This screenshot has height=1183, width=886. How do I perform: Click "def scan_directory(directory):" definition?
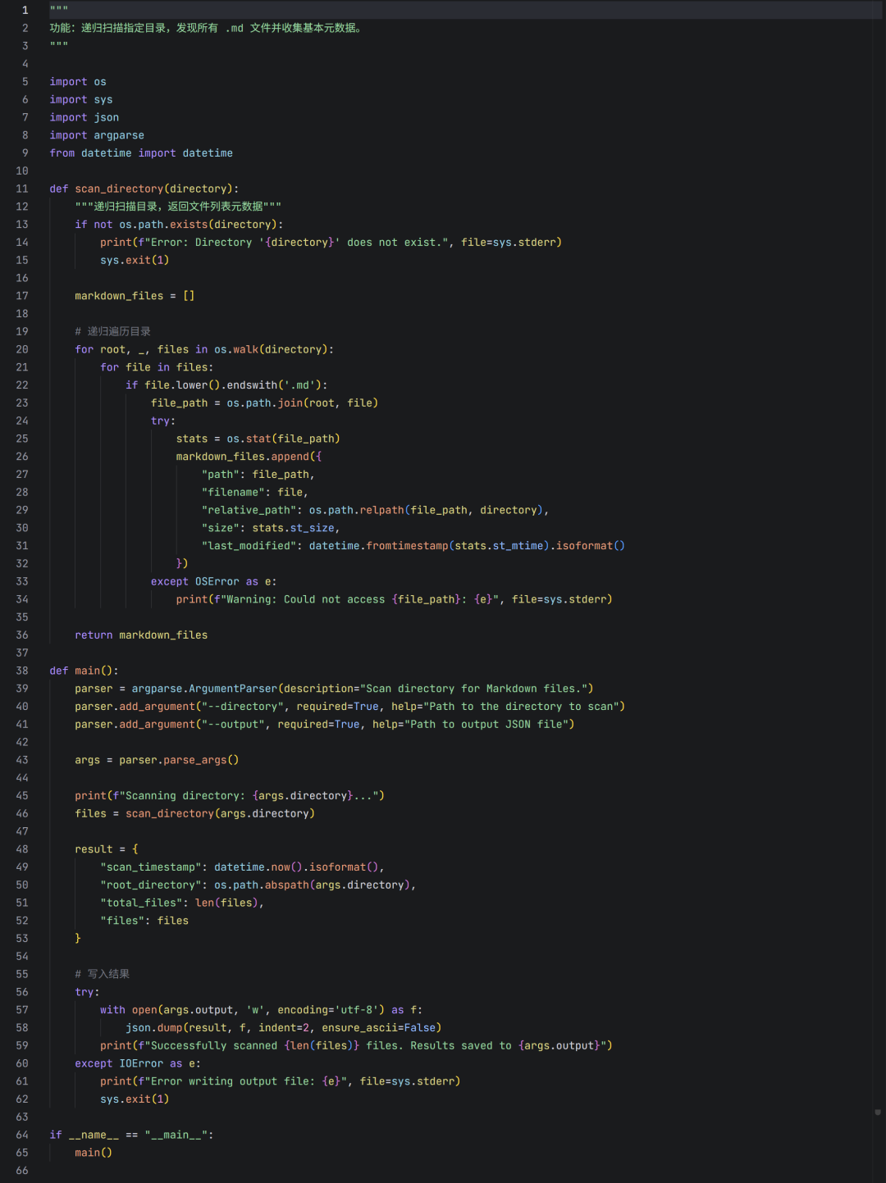tap(144, 189)
